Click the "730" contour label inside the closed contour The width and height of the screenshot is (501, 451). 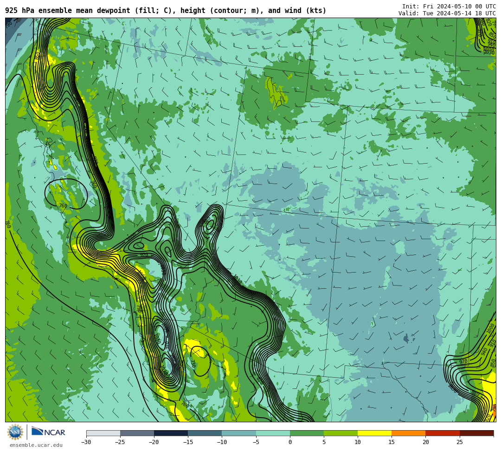click(x=193, y=364)
